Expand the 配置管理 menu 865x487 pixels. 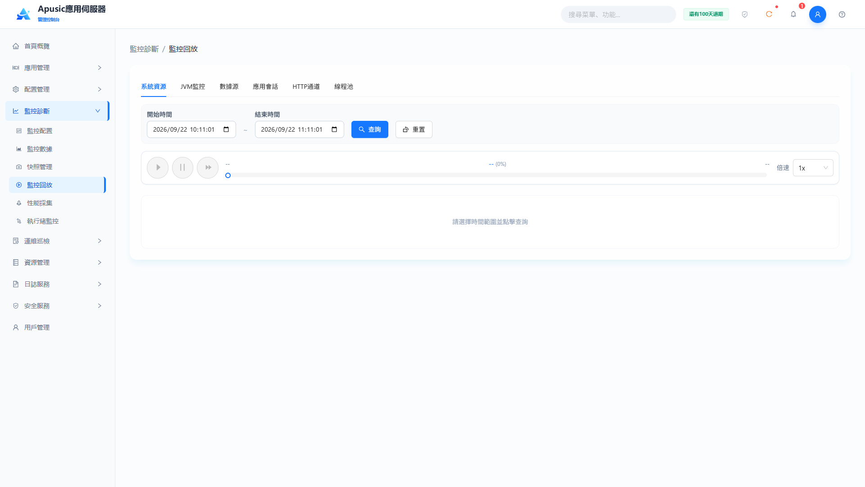click(x=57, y=89)
